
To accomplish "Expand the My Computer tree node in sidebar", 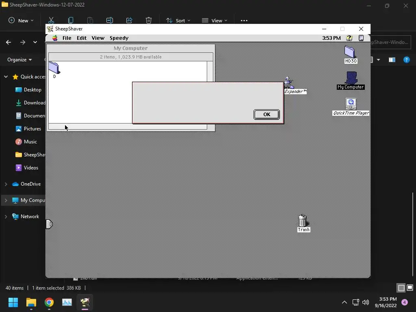I will 6,200.
